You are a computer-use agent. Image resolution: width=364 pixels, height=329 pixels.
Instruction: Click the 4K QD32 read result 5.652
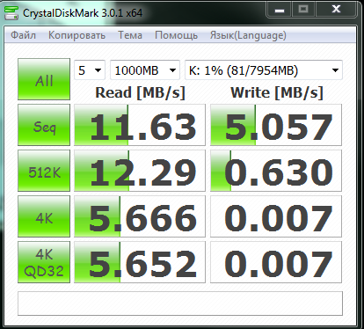coord(140,262)
